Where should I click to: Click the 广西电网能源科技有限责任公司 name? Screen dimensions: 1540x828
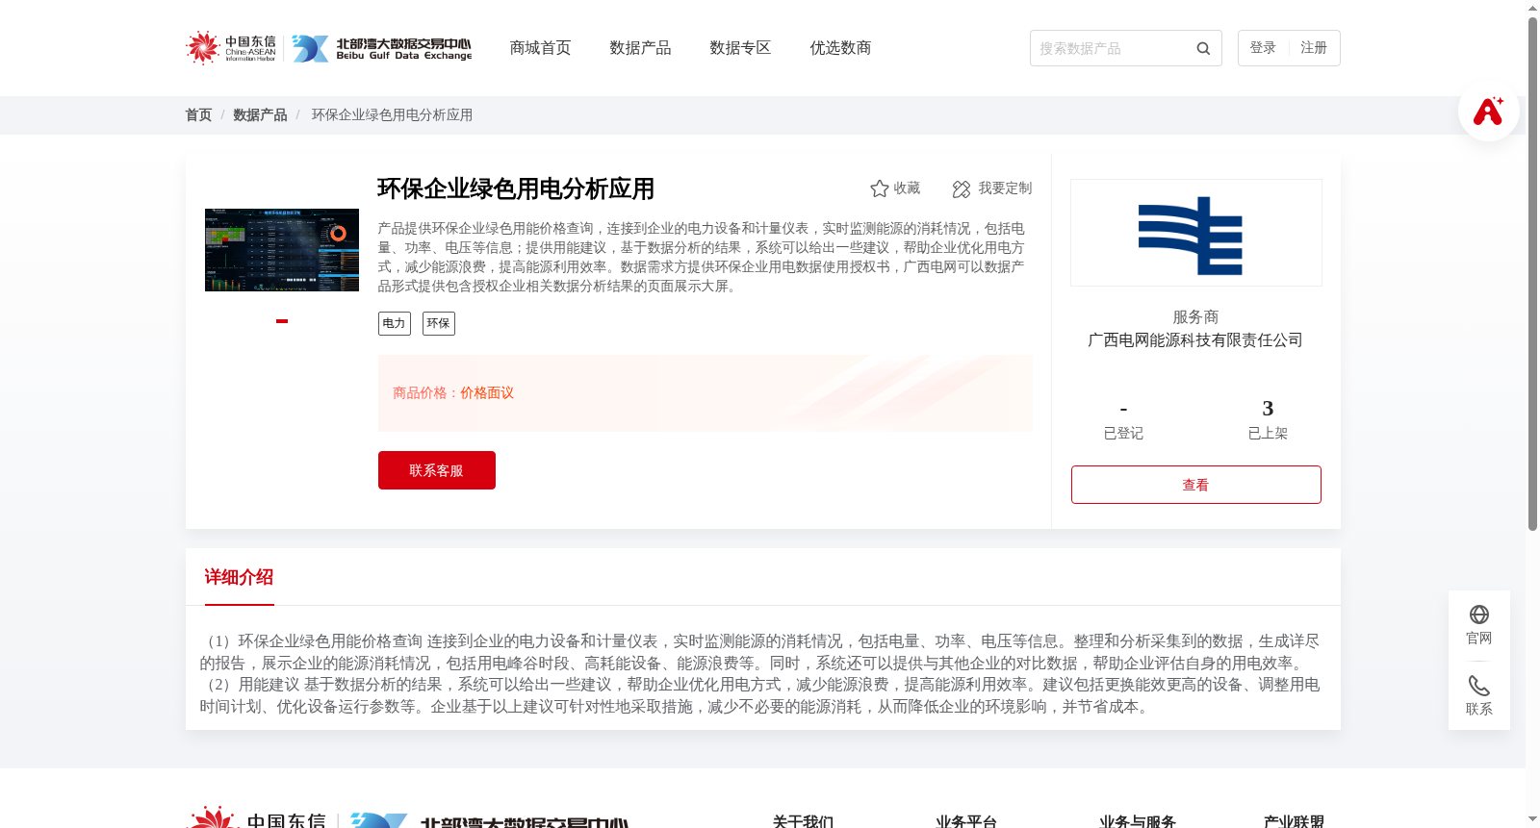1195,340
